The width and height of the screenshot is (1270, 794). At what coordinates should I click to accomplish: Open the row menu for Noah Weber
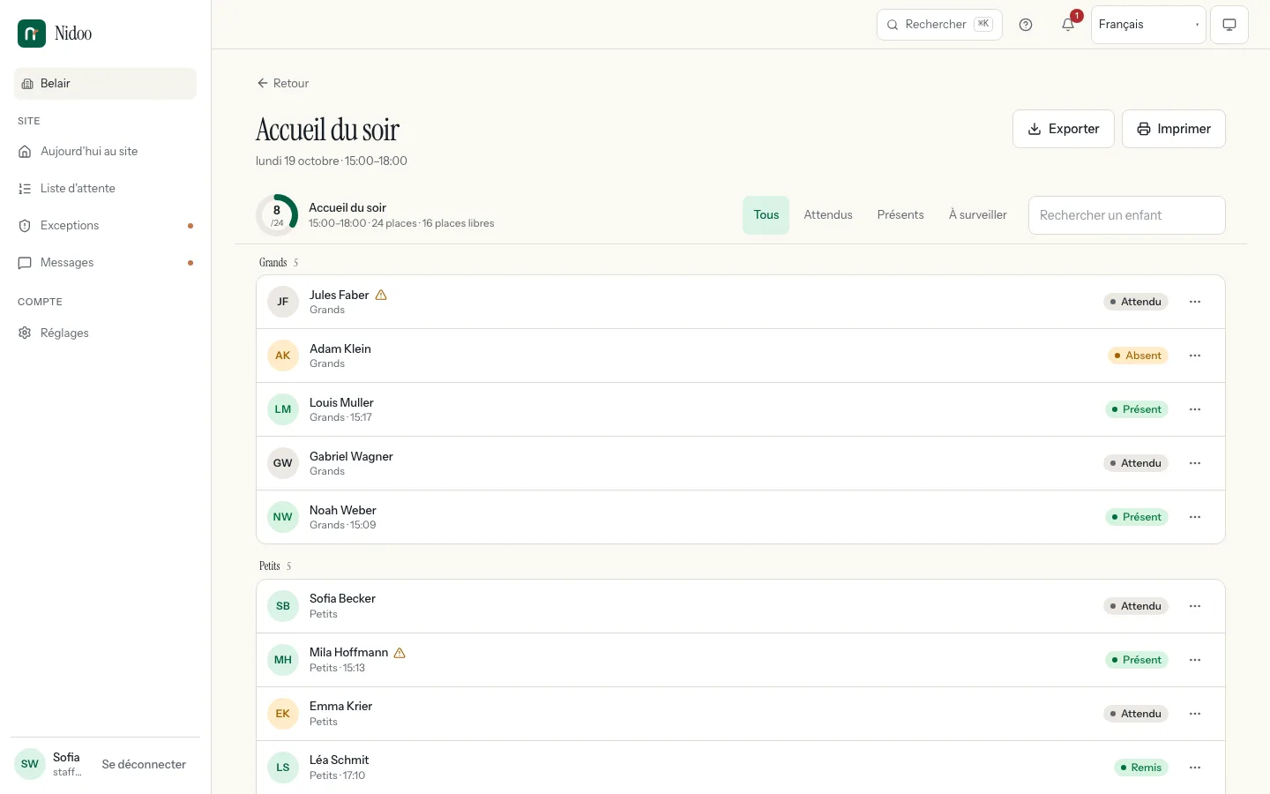coord(1195,517)
